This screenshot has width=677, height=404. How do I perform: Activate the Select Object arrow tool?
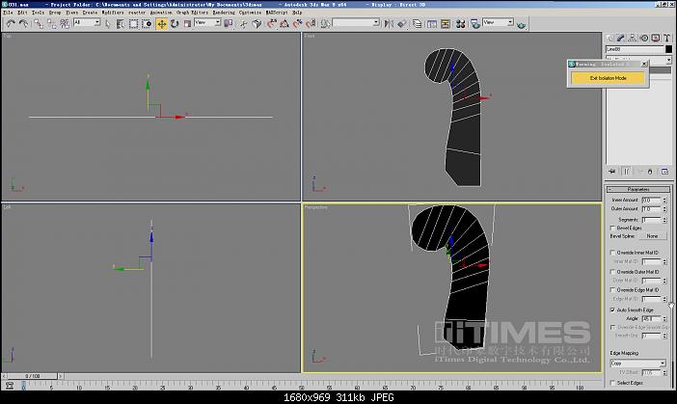108,24
